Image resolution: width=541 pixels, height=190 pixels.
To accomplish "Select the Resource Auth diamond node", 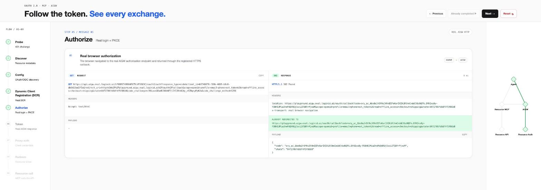I will click(525, 129).
